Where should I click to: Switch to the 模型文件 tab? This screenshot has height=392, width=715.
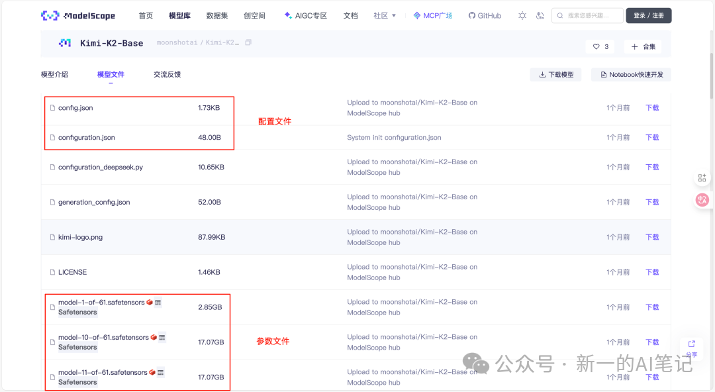click(111, 74)
